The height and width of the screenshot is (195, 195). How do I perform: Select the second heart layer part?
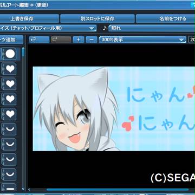pos(9,84)
